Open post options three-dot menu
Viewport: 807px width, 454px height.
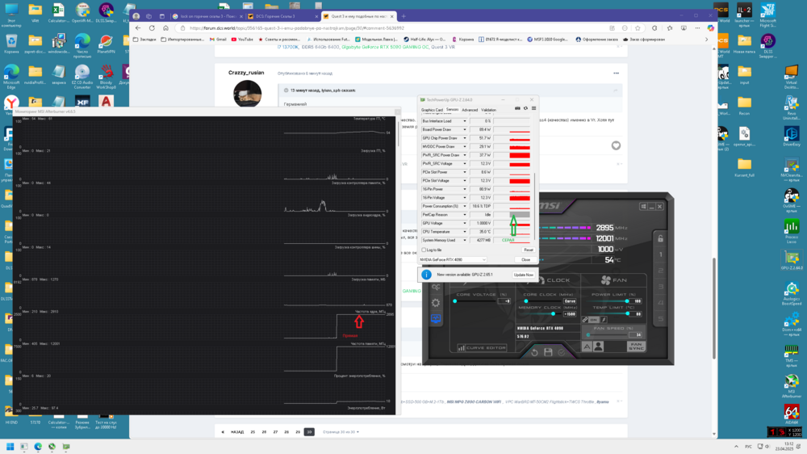pyautogui.click(x=616, y=74)
